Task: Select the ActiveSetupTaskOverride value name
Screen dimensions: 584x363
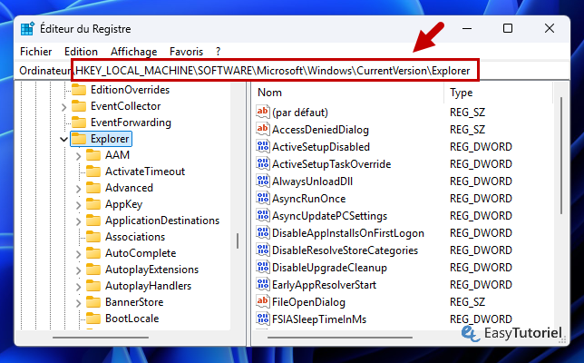Action: pyautogui.click(x=332, y=164)
